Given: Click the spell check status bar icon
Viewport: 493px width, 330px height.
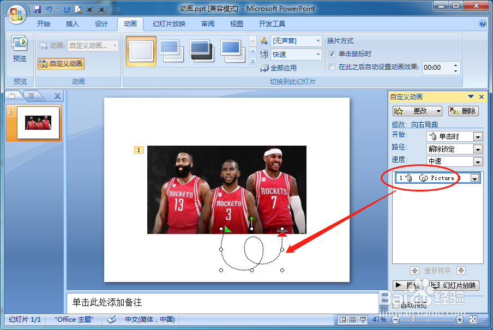Looking at the screenshot, I should (x=111, y=320).
